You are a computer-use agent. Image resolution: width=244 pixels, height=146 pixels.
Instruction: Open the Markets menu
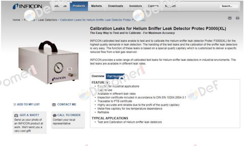96,6
